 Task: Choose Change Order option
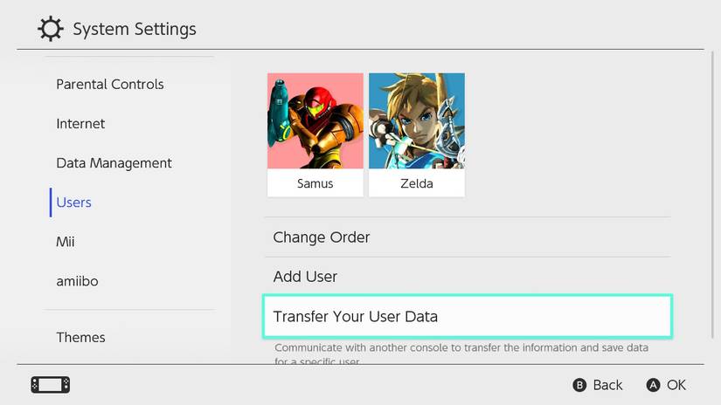[322, 237]
